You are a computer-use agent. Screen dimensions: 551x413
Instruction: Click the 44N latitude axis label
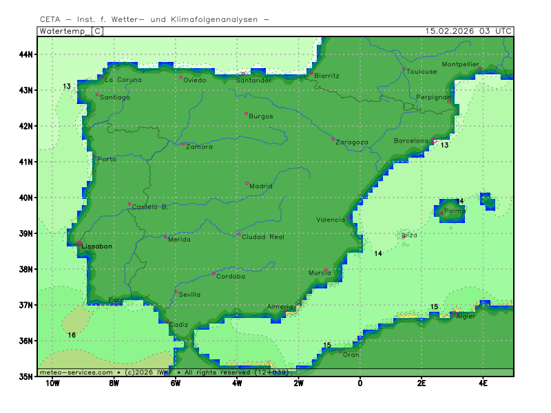(x=28, y=54)
